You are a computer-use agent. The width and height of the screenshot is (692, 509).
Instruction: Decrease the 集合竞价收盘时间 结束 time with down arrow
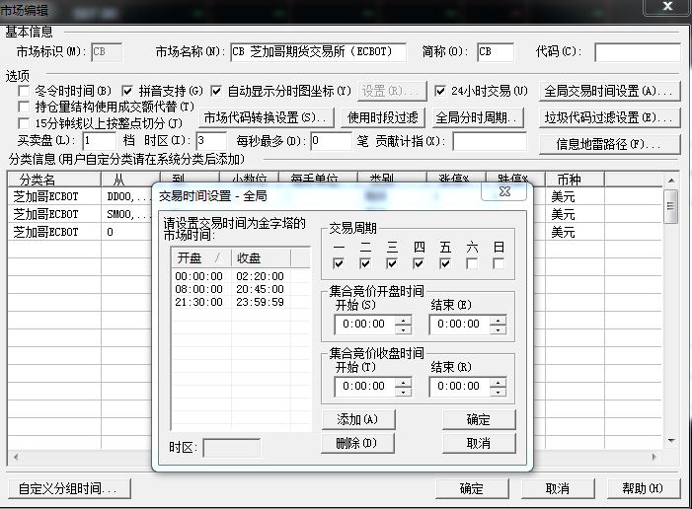coord(498,392)
